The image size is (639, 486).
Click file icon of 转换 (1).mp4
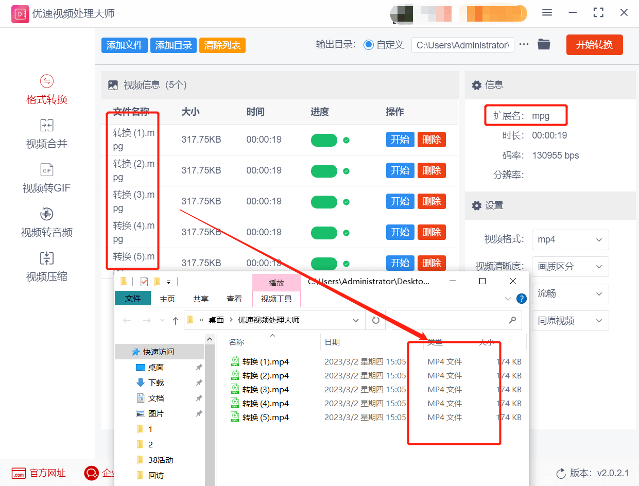235,361
